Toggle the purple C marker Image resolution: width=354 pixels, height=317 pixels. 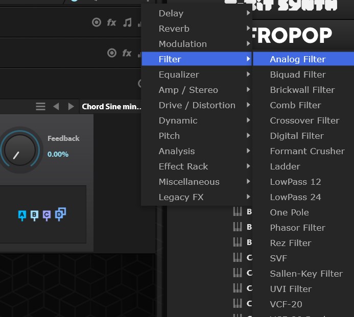pyautogui.click(x=46, y=215)
